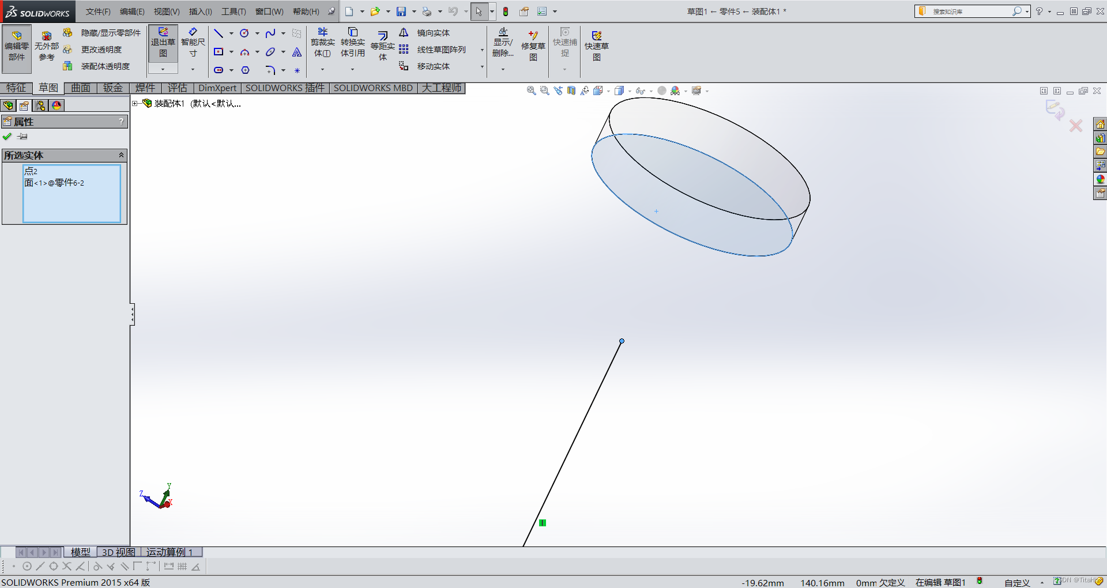Image resolution: width=1107 pixels, height=588 pixels.
Task: Open the 工具(T) menu
Action: 233,12
